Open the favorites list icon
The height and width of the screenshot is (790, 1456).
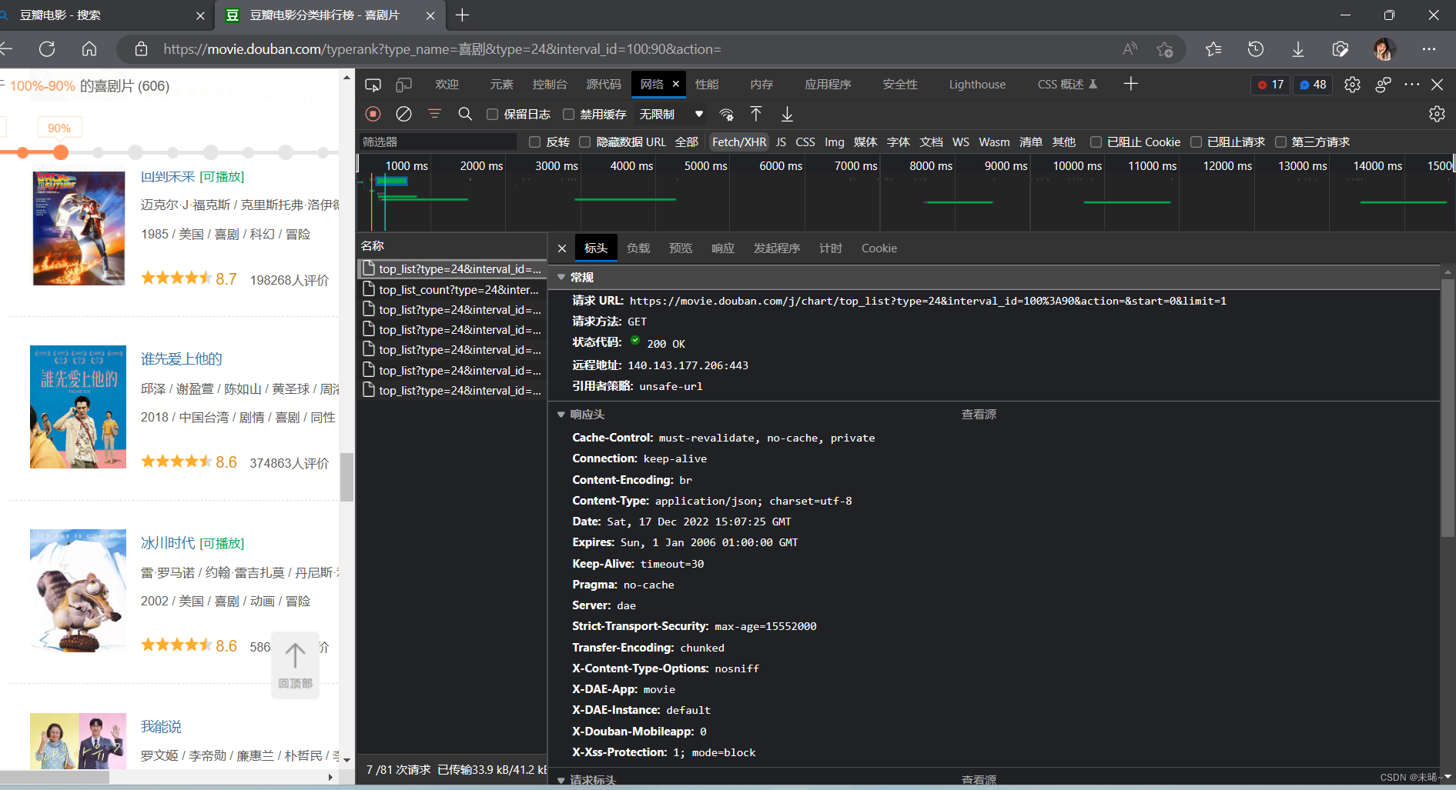point(1213,49)
